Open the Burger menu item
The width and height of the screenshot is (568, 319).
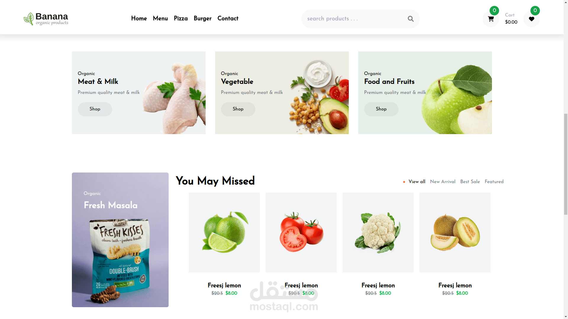pyautogui.click(x=203, y=19)
